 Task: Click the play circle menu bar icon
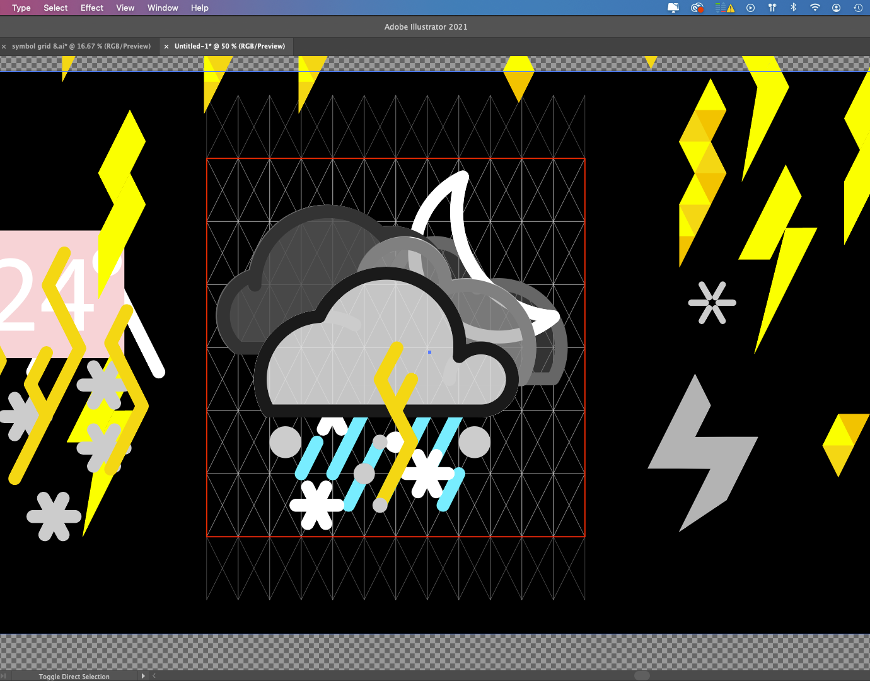[750, 8]
